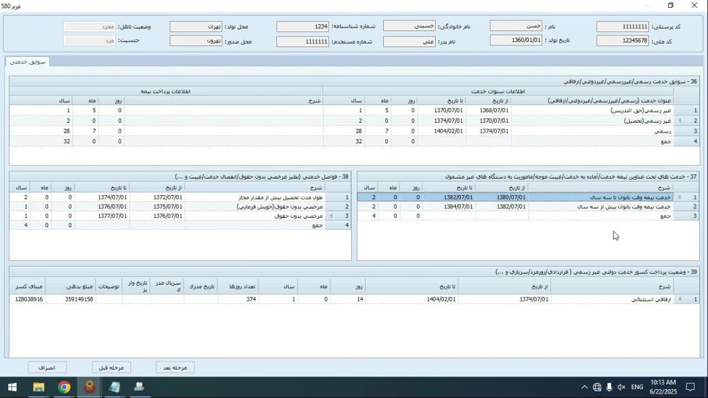
Task: Click the مرحله بعد button
Action: coord(175,368)
